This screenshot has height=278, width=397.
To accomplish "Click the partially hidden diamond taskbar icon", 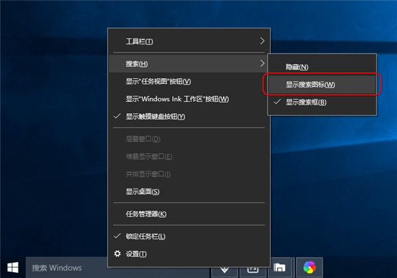I will click(x=224, y=268).
